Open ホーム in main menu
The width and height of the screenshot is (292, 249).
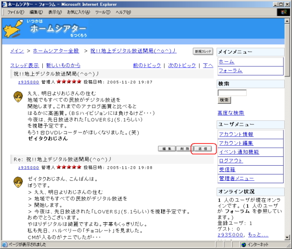(x=226, y=62)
